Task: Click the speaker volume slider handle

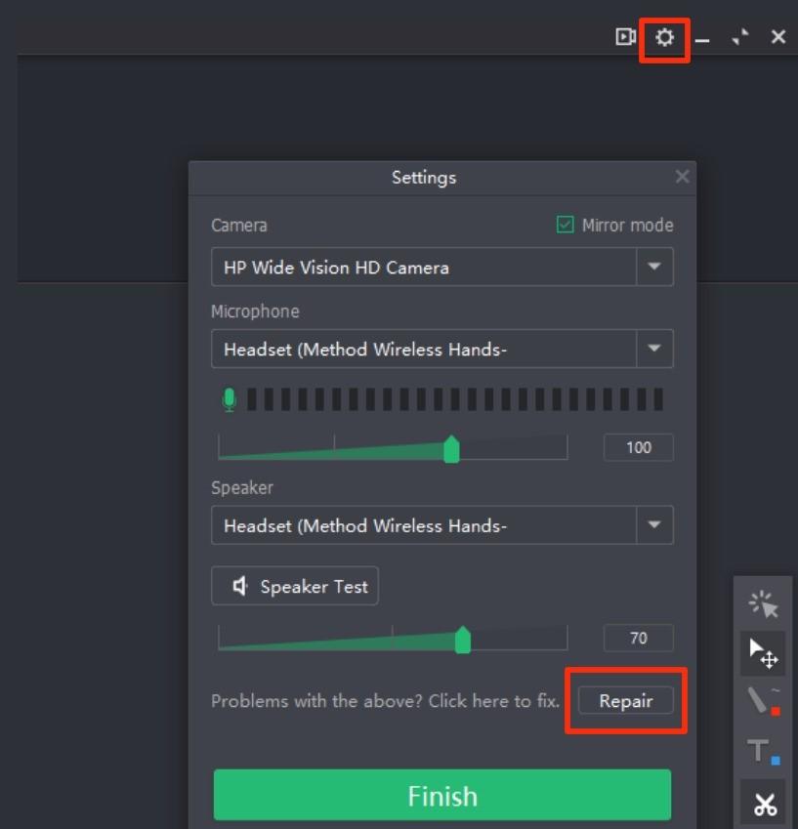Action: pyautogui.click(x=463, y=640)
